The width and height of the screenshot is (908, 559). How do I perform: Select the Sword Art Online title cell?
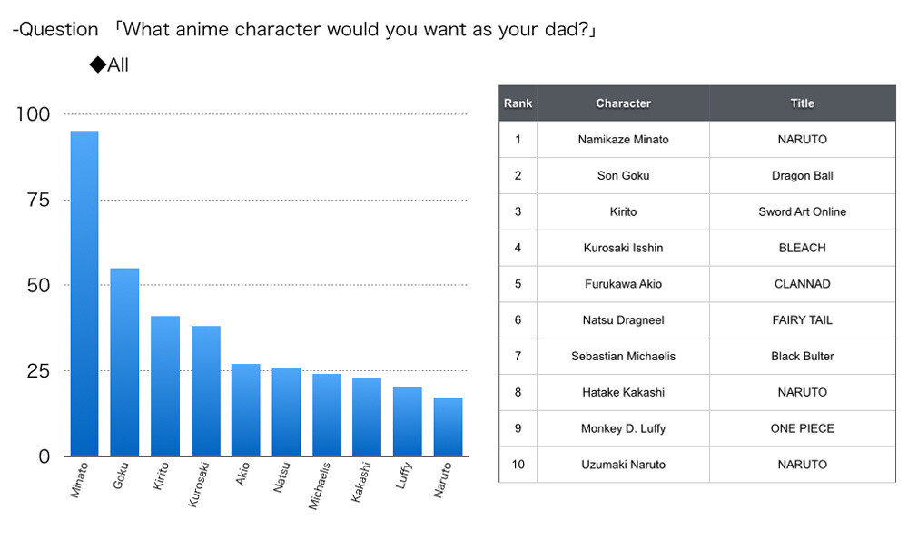pos(803,211)
